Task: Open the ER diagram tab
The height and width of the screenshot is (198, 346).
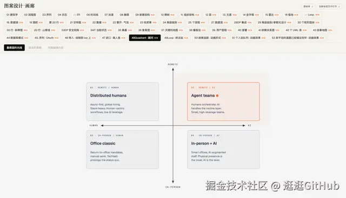Action: click(77, 15)
